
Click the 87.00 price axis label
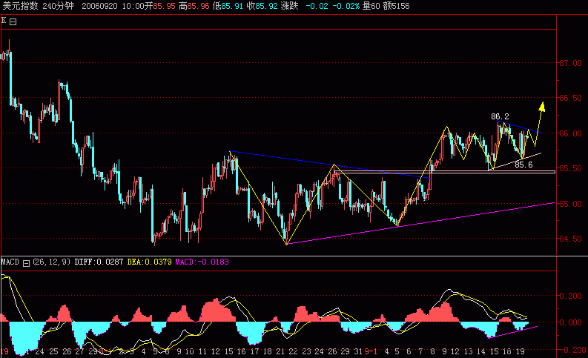[x=570, y=63]
